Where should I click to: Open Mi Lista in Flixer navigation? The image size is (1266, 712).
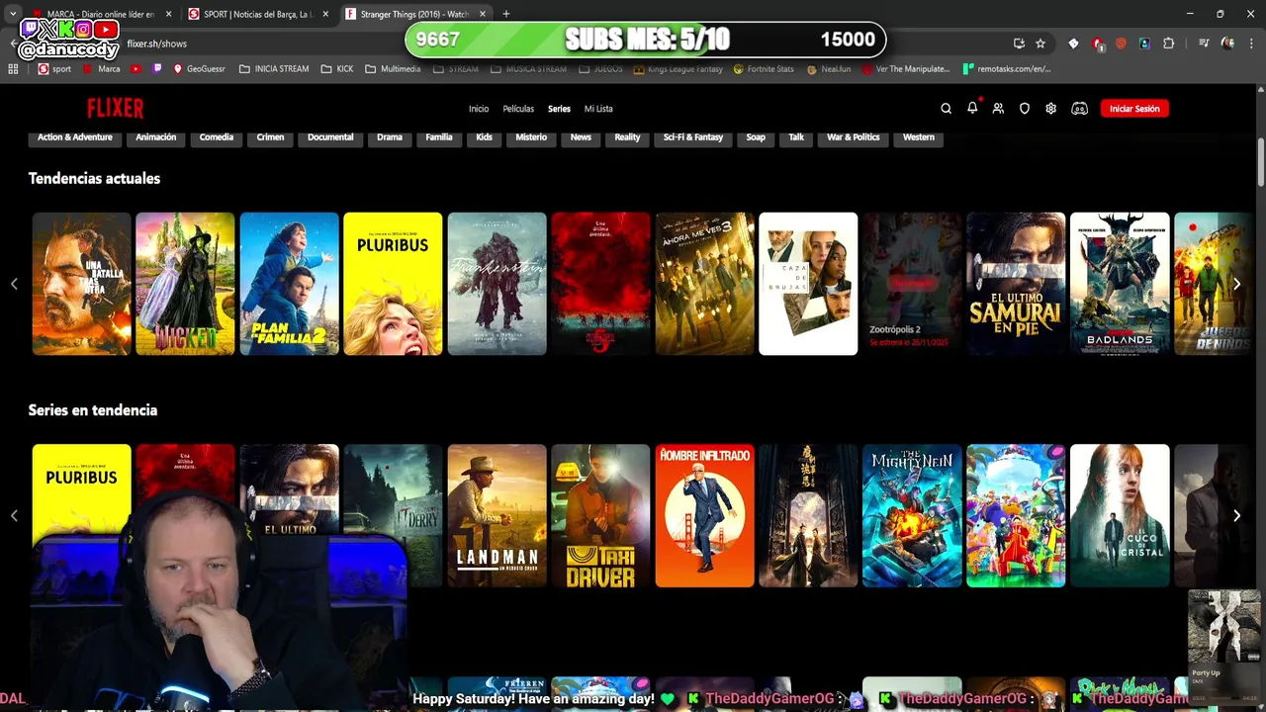[x=598, y=109]
